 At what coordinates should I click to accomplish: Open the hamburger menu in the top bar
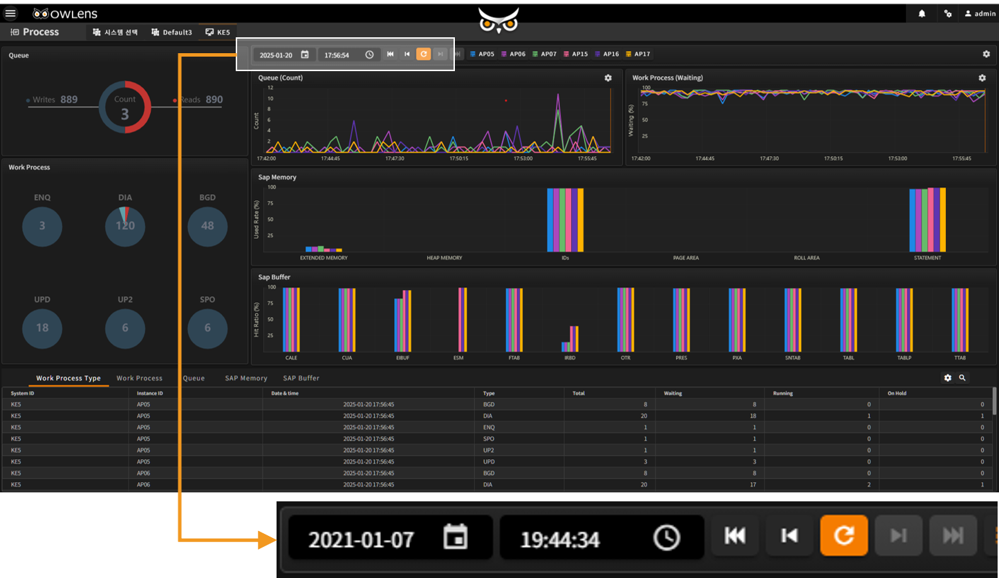(x=10, y=13)
